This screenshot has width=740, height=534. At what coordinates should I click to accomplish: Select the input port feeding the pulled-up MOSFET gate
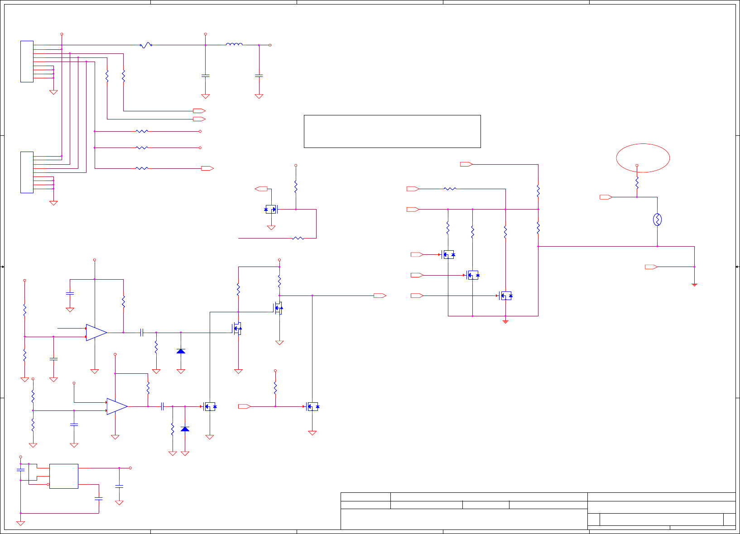click(x=245, y=406)
